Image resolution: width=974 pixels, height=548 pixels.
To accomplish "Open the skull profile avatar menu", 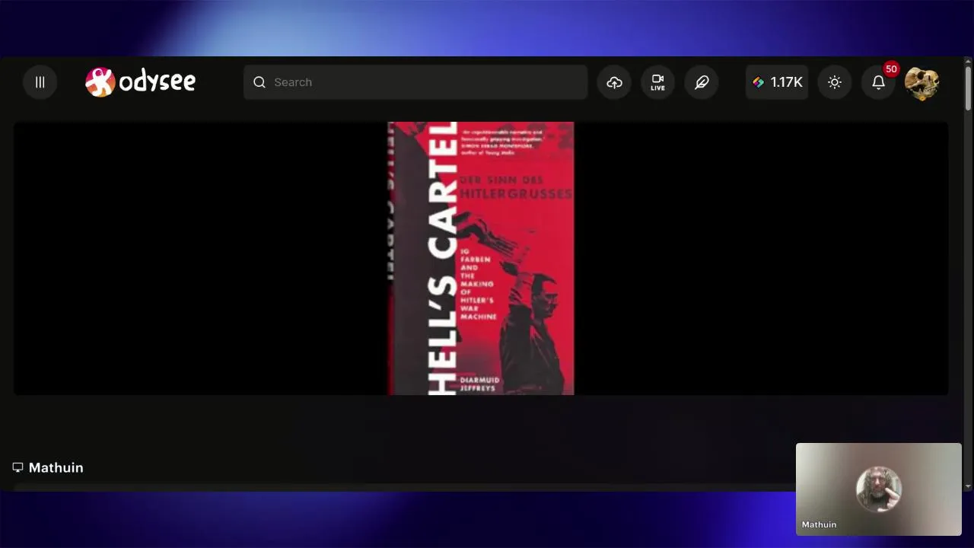I will click(x=922, y=83).
